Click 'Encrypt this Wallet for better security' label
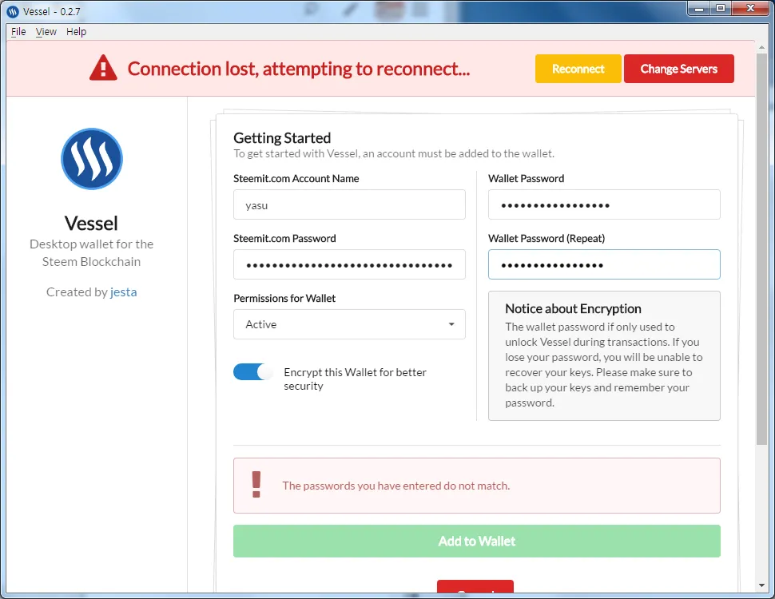This screenshot has height=599, width=775. tap(355, 379)
